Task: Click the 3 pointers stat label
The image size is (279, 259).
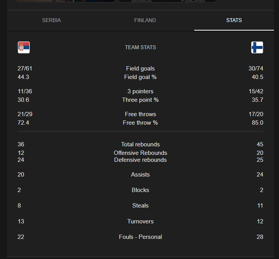Action: [x=140, y=91]
